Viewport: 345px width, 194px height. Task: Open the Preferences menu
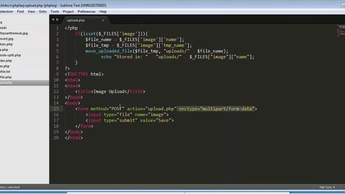click(x=86, y=12)
